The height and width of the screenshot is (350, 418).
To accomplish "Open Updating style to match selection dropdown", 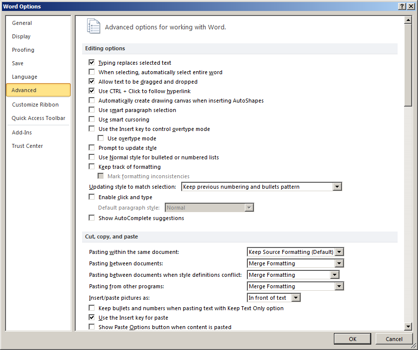I will (x=337, y=187).
